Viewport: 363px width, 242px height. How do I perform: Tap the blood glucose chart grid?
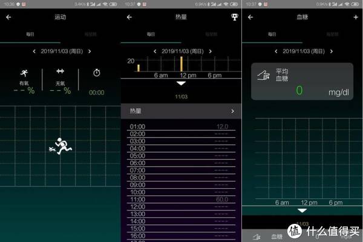tap(309, 159)
